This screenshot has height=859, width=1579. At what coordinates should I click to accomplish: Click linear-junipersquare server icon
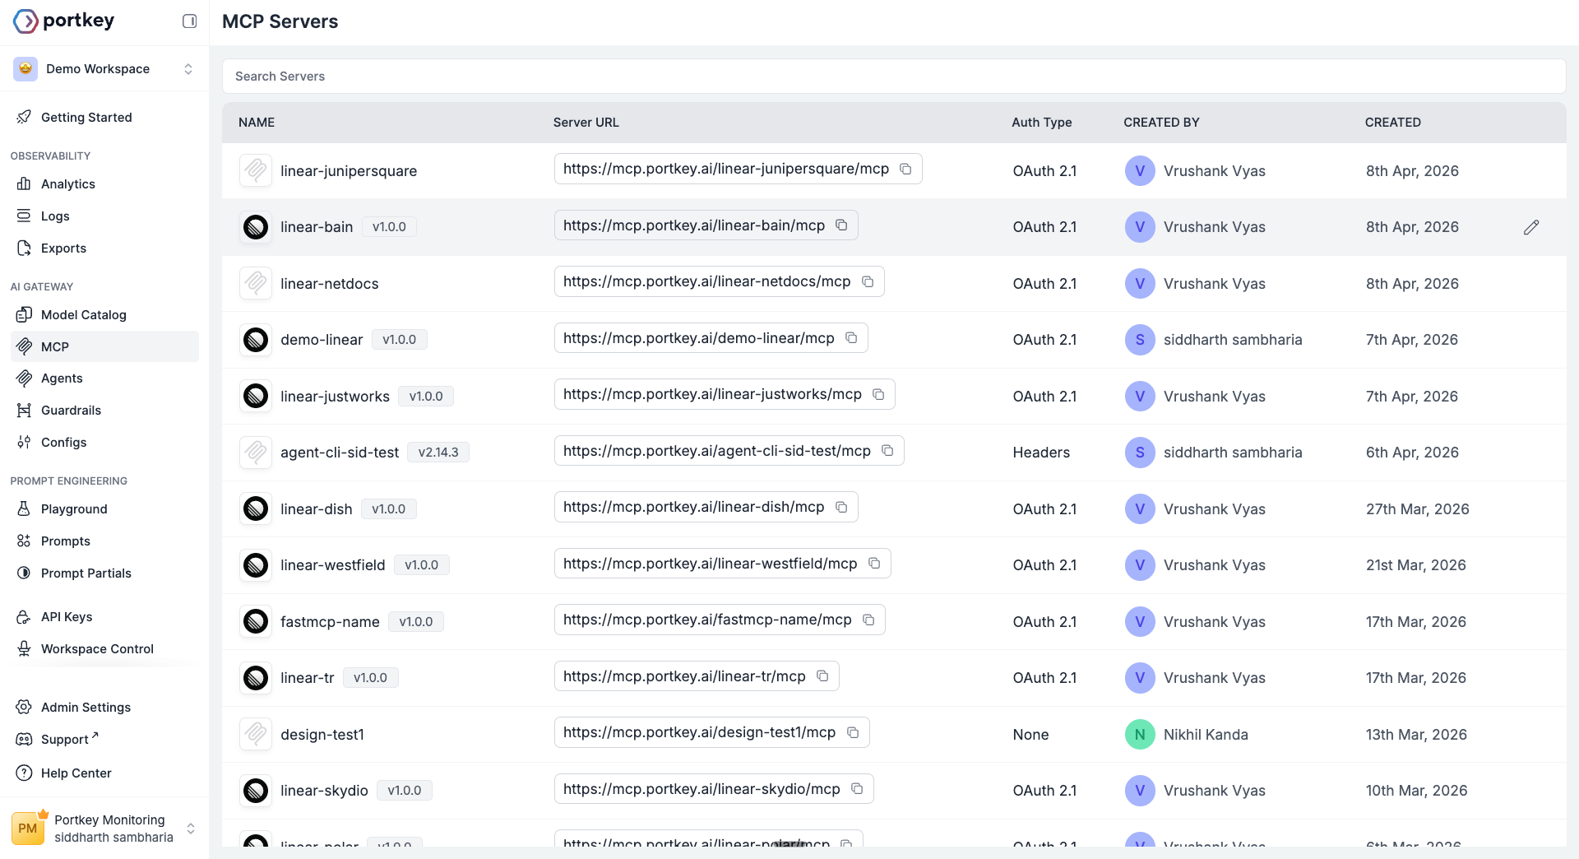point(256,170)
